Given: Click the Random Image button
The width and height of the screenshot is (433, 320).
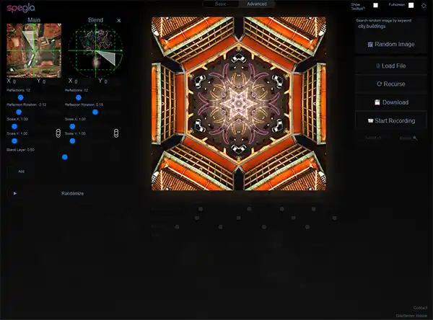Looking at the screenshot, I should pos(390,45).
